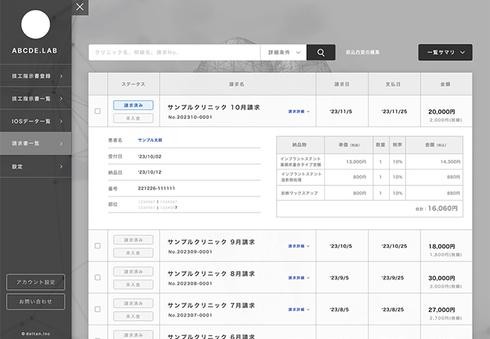Click the 27,000円 amount

coord(442,310)
